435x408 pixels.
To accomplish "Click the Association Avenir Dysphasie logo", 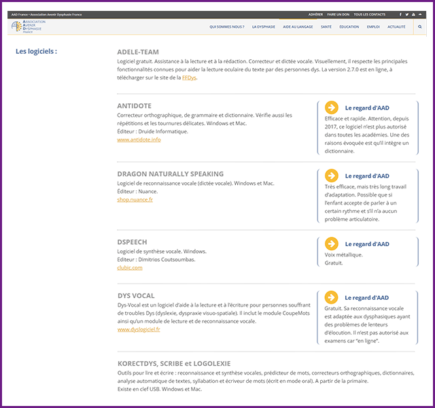I will tap(29, 27).
